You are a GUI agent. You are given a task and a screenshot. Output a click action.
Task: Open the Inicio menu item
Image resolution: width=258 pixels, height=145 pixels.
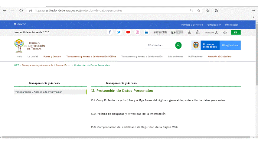(x=19, y=56)
